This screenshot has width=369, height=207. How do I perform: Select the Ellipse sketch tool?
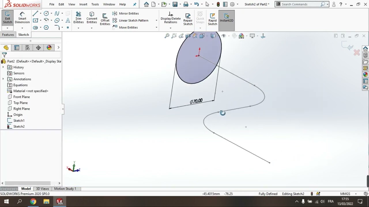point(57,20)
